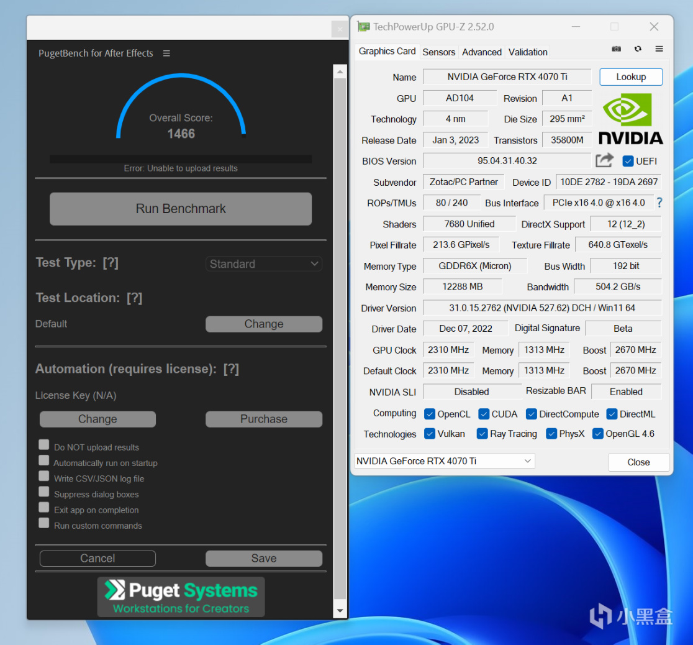Toggle the Vulkan checkbox
This screenshot has height=645, width=693.
[429, 434]
